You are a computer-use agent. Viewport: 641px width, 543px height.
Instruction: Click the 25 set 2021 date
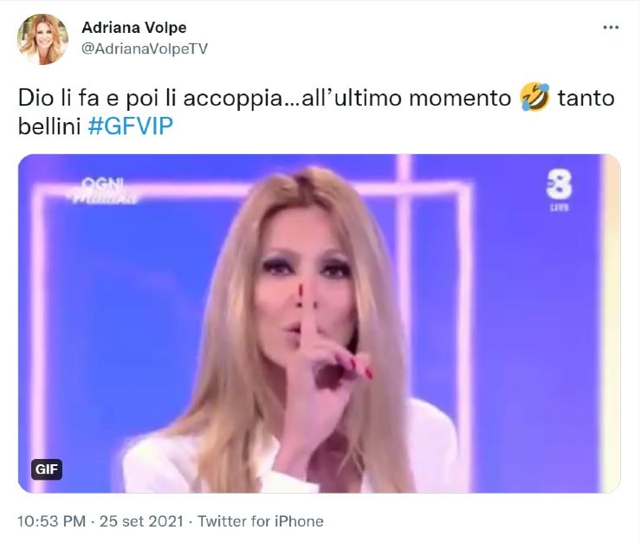(141, 521)
